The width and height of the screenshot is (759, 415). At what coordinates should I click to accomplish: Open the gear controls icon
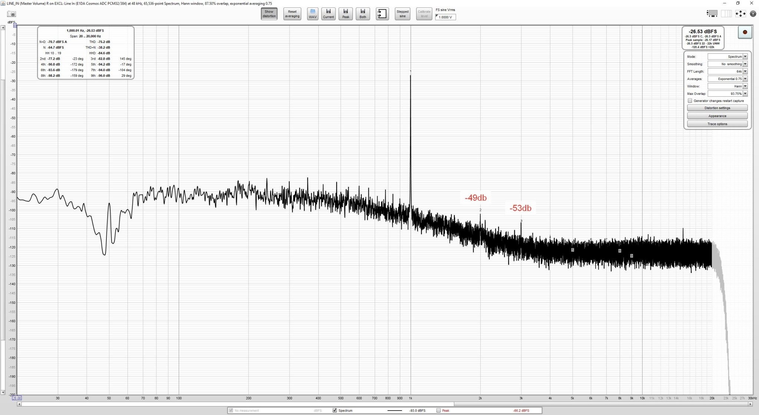coord(753,14)
